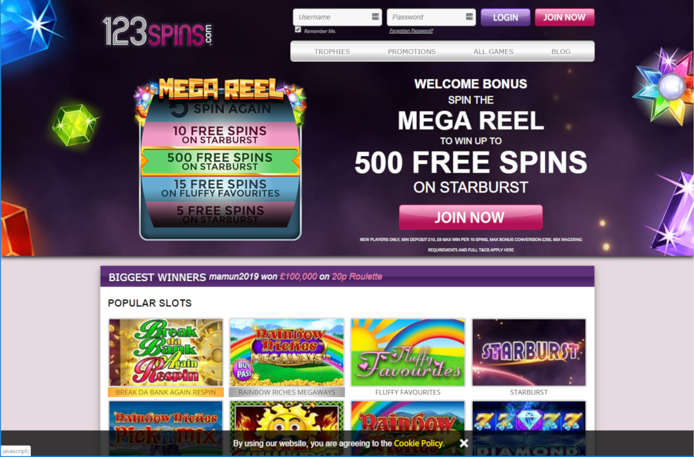694x457 pixels.
Task: Click the Spin Again refresh icon on Mega Reel
Action: (179, 109)
